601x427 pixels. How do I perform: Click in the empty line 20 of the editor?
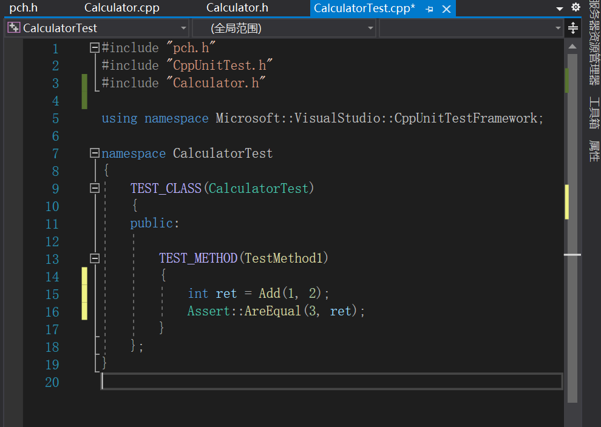[332, 382]
